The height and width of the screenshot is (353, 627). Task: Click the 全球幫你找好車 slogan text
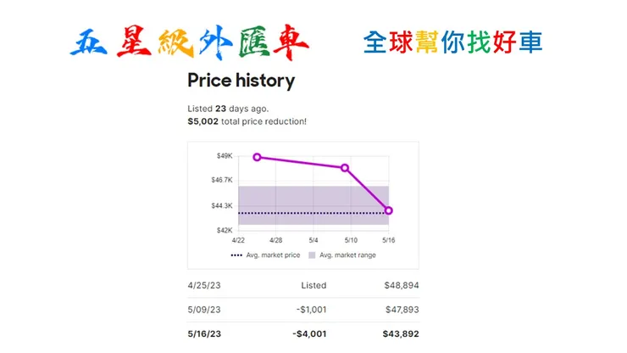tap(452, 42)
